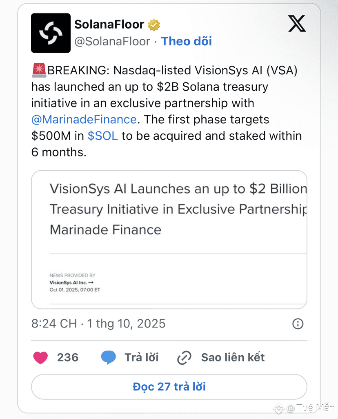
Task: Click the $SOL cashtag
Action: click(x=102, y=136)
